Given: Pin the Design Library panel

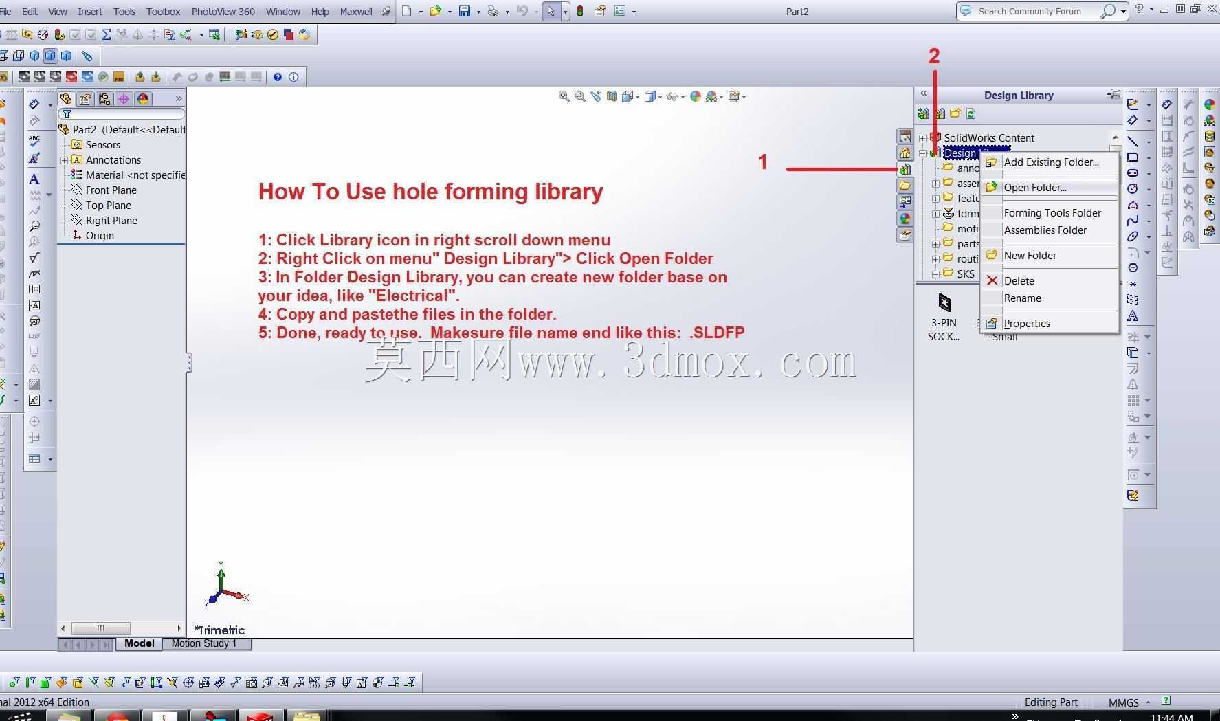Looking at the screenshot, I should click(1113, 95).
